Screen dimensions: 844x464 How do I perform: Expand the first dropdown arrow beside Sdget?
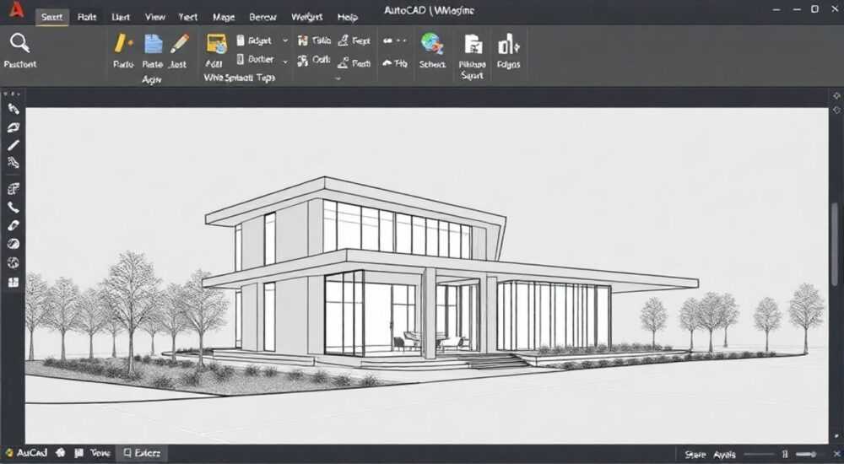tap(285, 40)
